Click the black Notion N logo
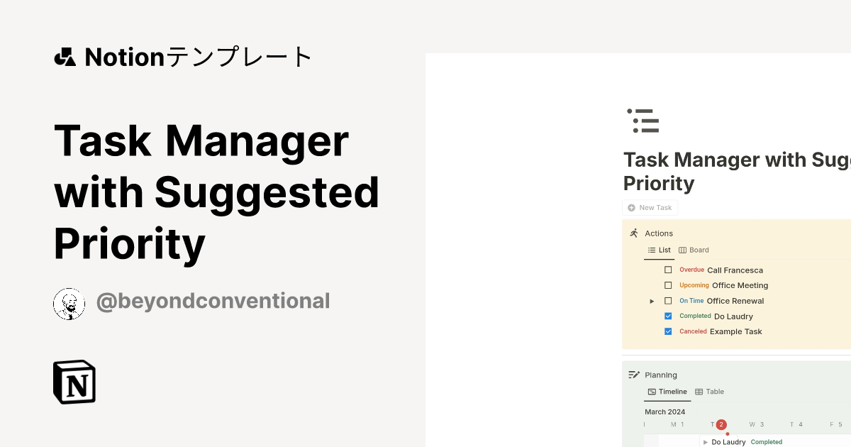Screen dimensions: 851x447 (x=74, y=382)
